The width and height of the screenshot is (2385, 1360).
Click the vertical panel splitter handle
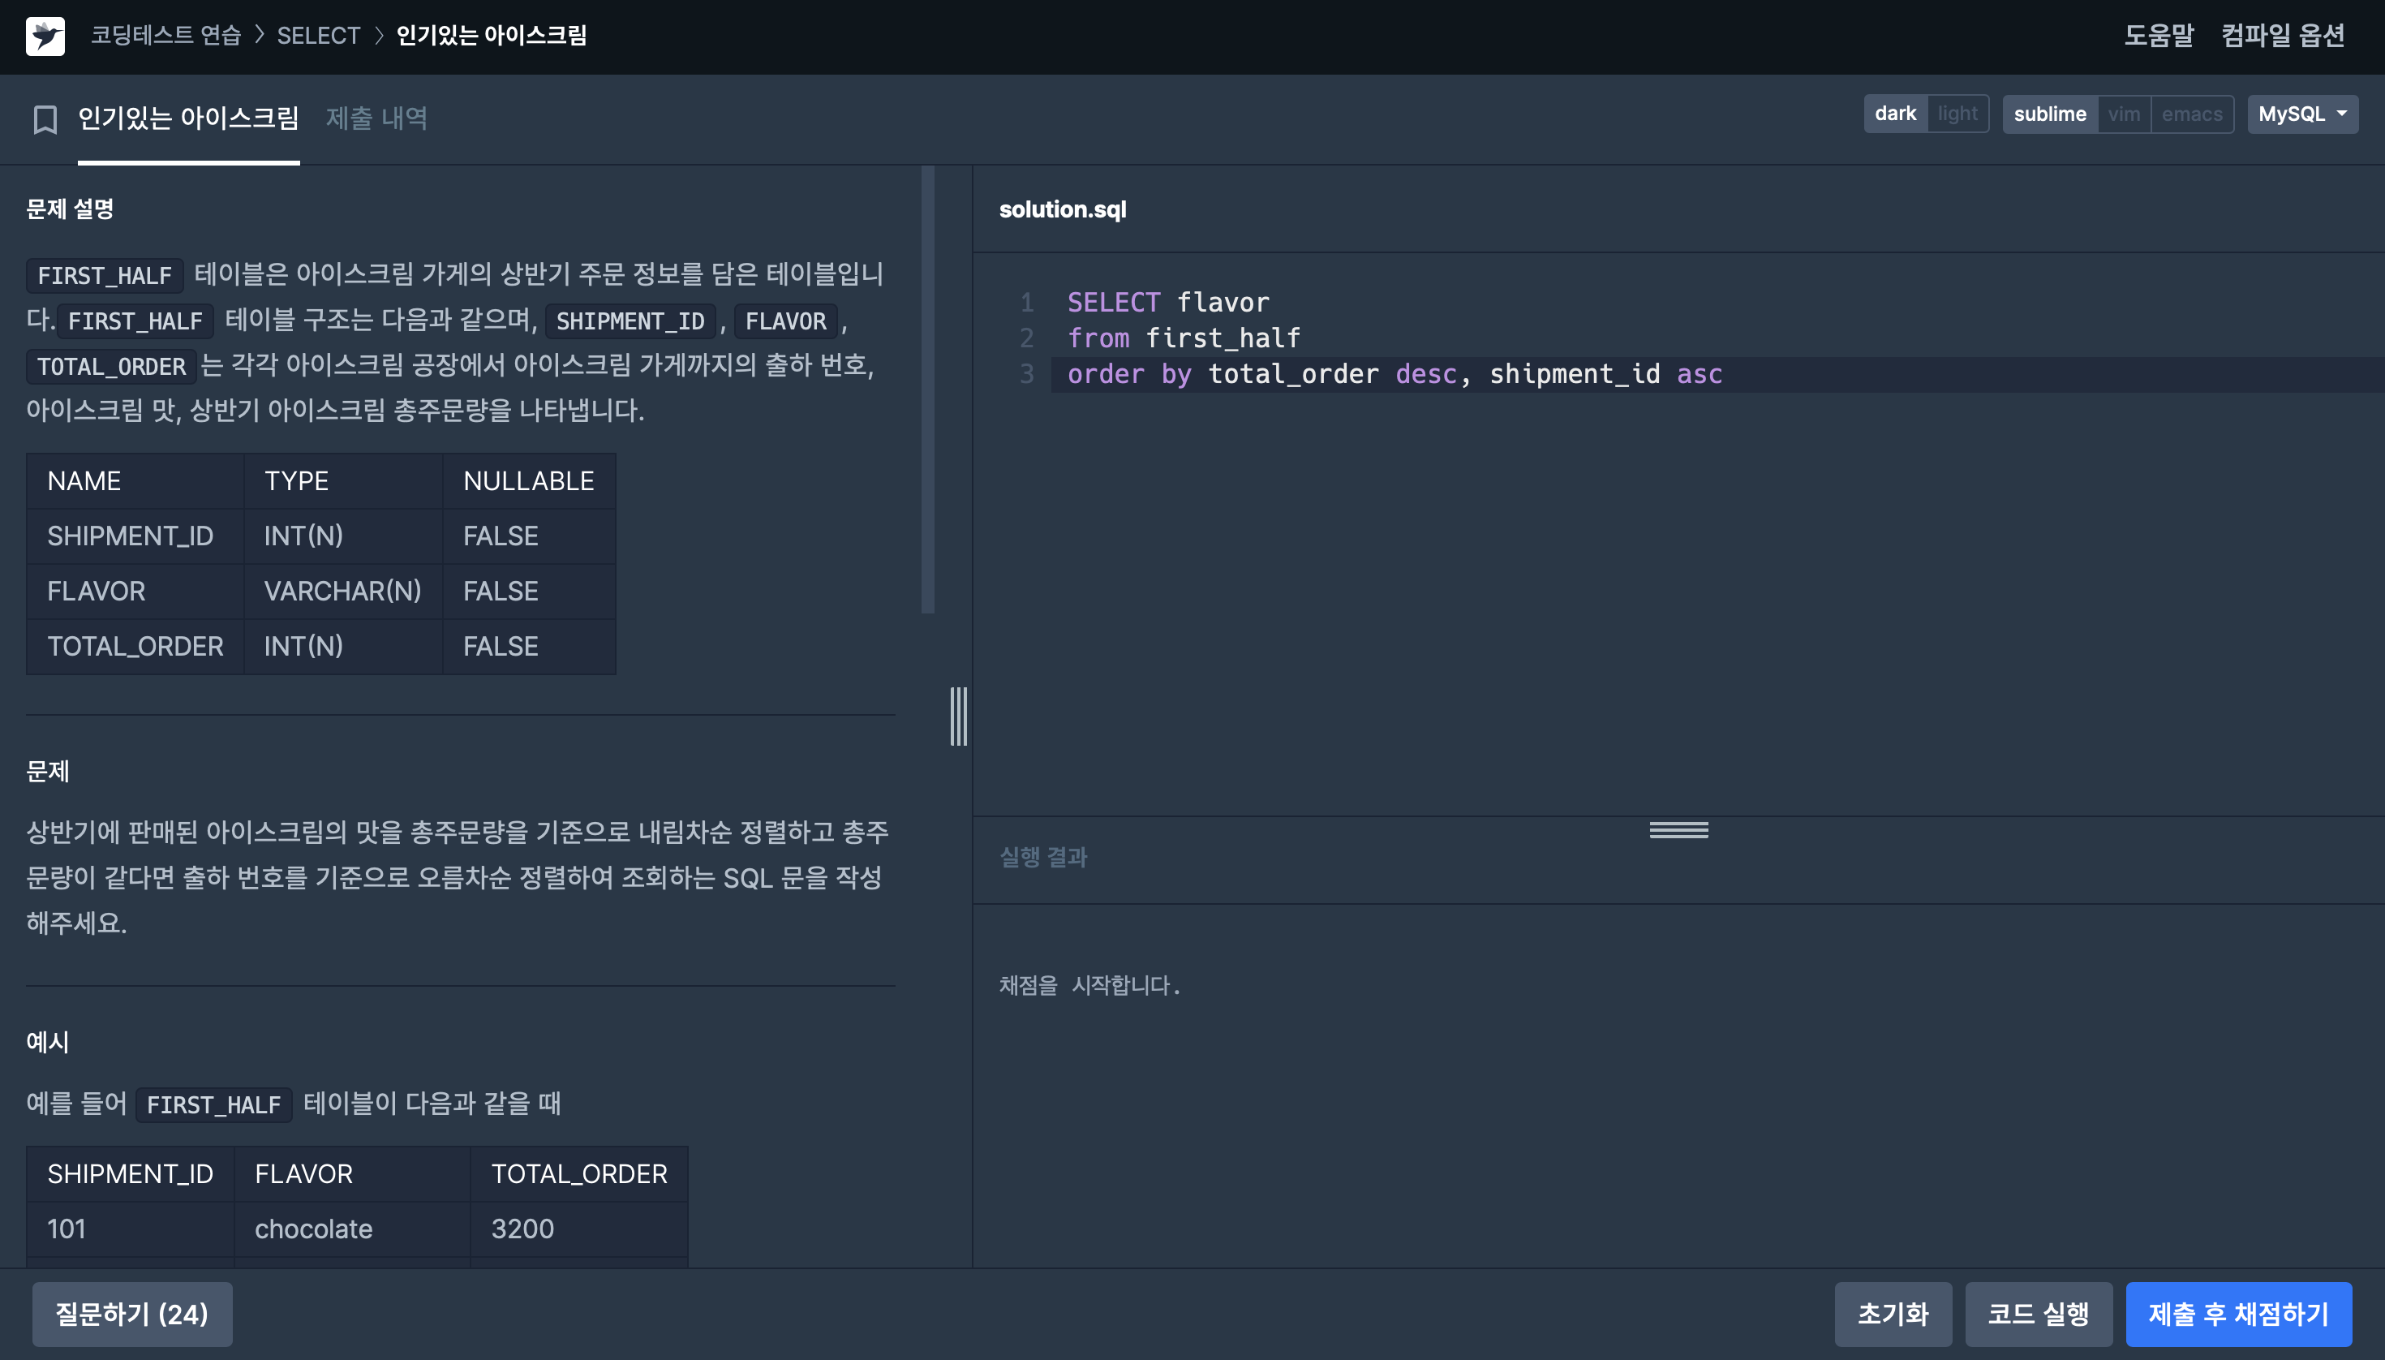[958, 717]
